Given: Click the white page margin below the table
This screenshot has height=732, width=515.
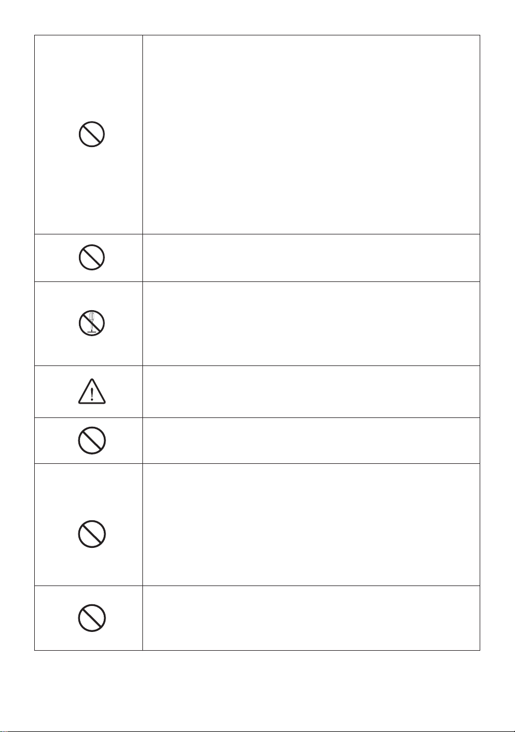Looking at the screenshot, I should pos(257,691).
